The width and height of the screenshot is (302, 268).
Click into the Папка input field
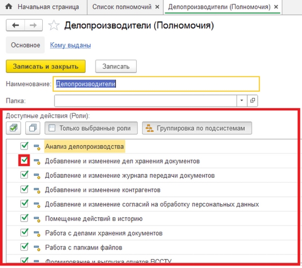[x=145, y=100]
